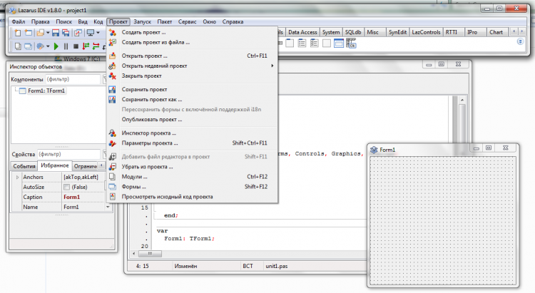Click the Свойства filter input field
Viewport: 535px width, 293px height.
click(68, 154)
